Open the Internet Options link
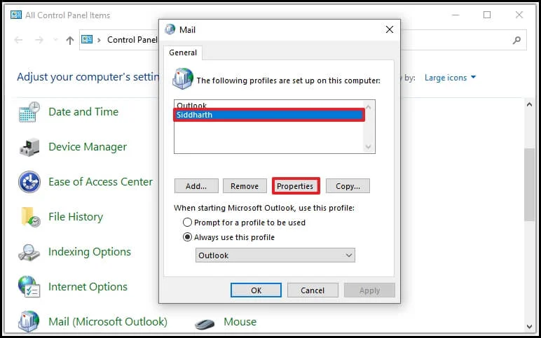The width and height of the screenshot is (541, 338). coord(88,287)
